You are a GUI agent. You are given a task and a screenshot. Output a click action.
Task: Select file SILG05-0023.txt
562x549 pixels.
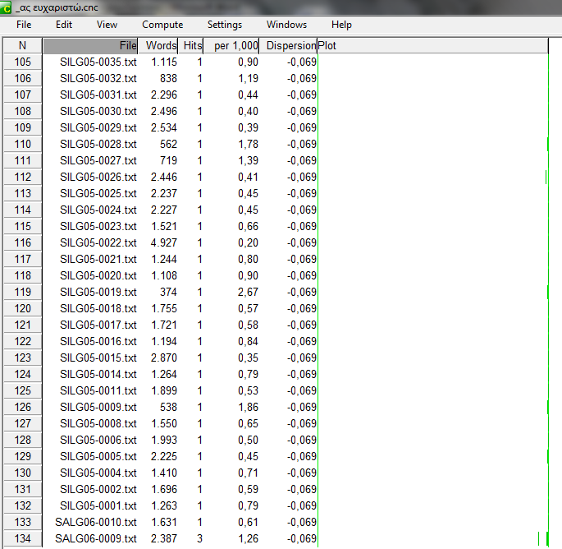pyautogui.click(x=98, y=227)
